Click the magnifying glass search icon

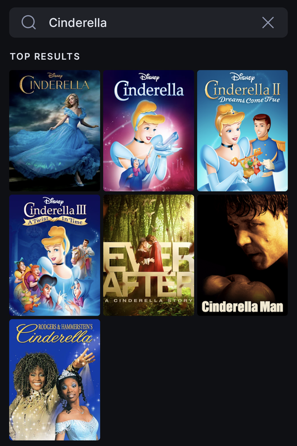(29, 22)
